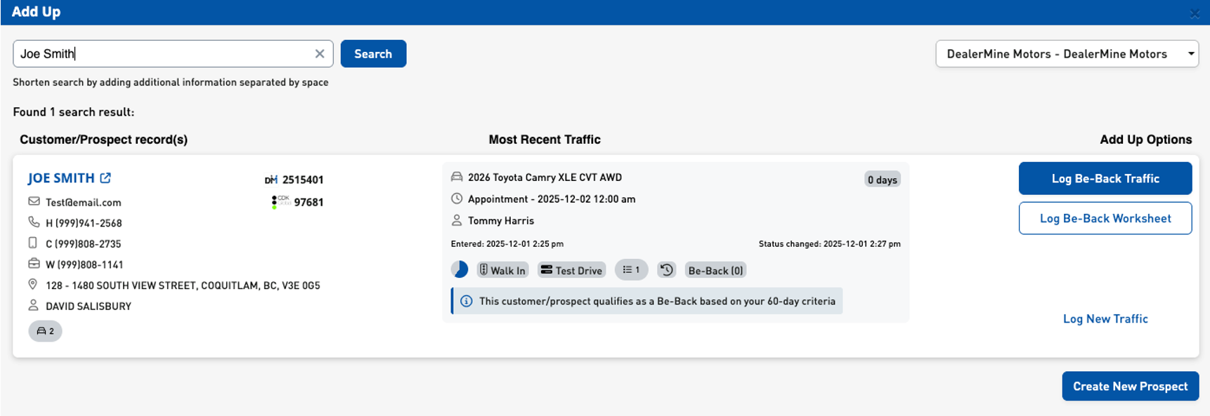Click Create New Prospect button
The width and height of the screenshot is (1210, 416).
(1130, 387)
